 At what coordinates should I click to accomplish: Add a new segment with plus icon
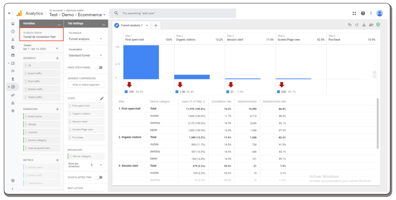(x=57, y=58)
